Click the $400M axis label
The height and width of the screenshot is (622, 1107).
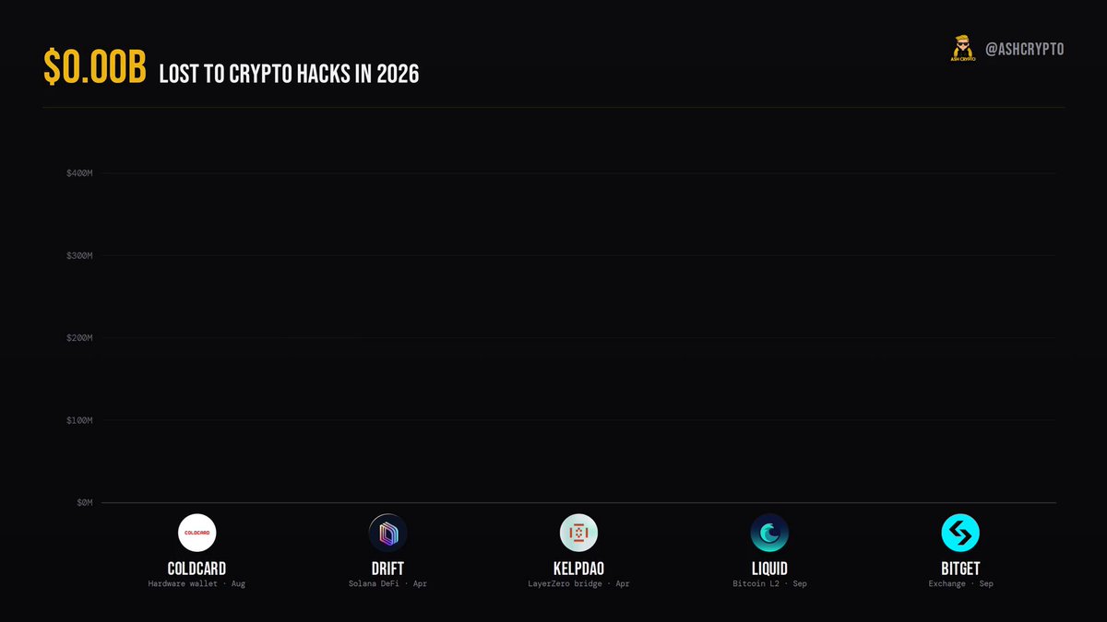pyautogui.click(x=79, y=173)
